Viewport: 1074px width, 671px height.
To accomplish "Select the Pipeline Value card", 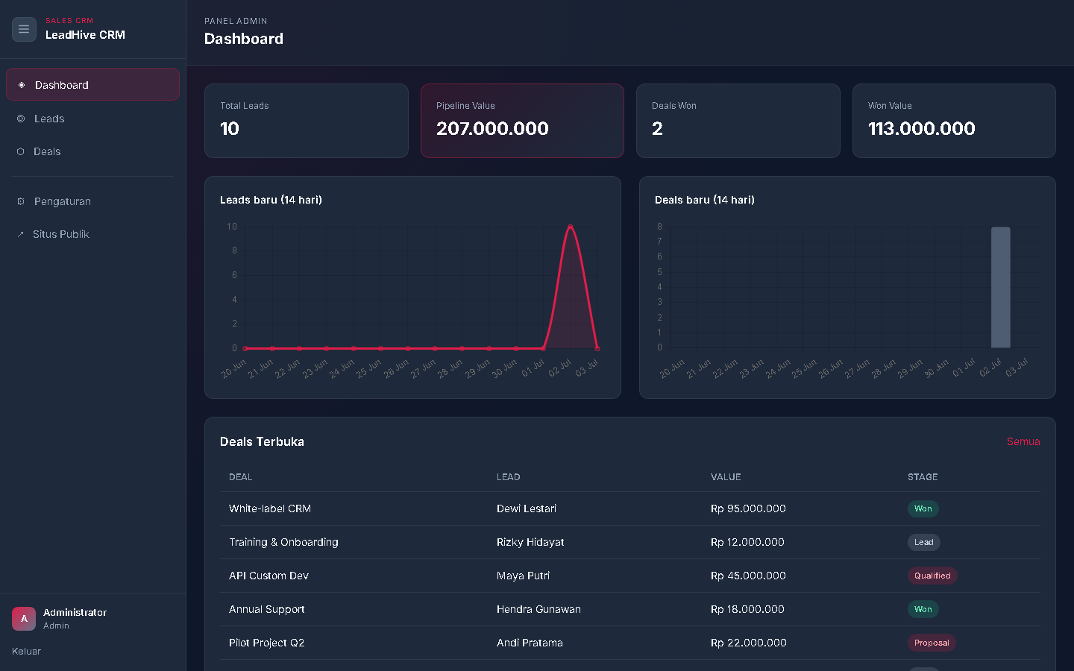I will click(x=522, y=121).
